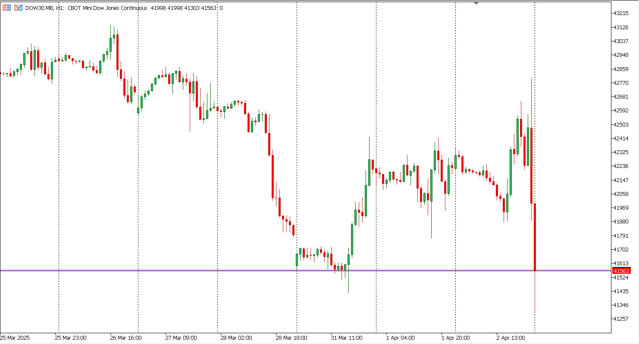Select the 31 Mar 11:00 time label
This screenshot has width=639, height=344.
[x=346, y=338]
